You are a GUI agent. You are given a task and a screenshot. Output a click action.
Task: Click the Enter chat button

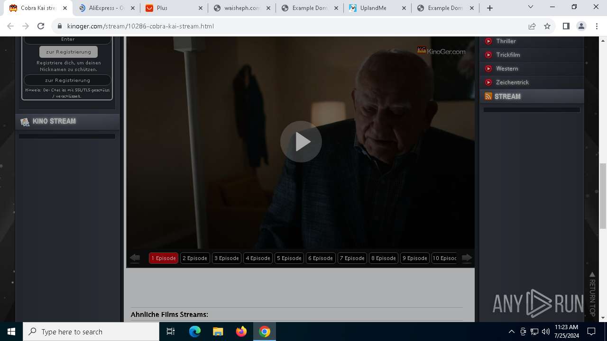pyautogui.click(x=67, y=39)
